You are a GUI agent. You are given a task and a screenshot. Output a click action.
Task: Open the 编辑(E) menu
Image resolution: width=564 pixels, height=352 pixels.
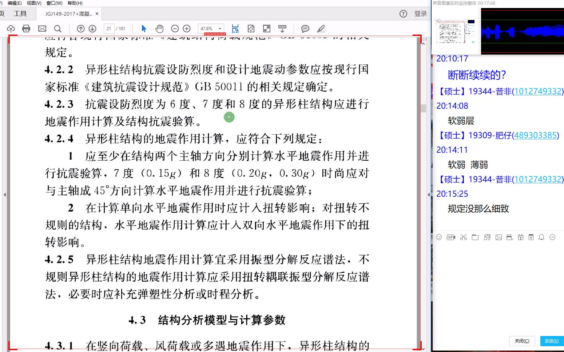[15, 3]
